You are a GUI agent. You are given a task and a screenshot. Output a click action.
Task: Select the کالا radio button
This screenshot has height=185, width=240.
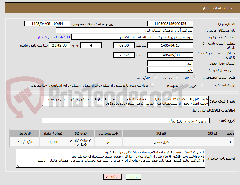[194, 78]
